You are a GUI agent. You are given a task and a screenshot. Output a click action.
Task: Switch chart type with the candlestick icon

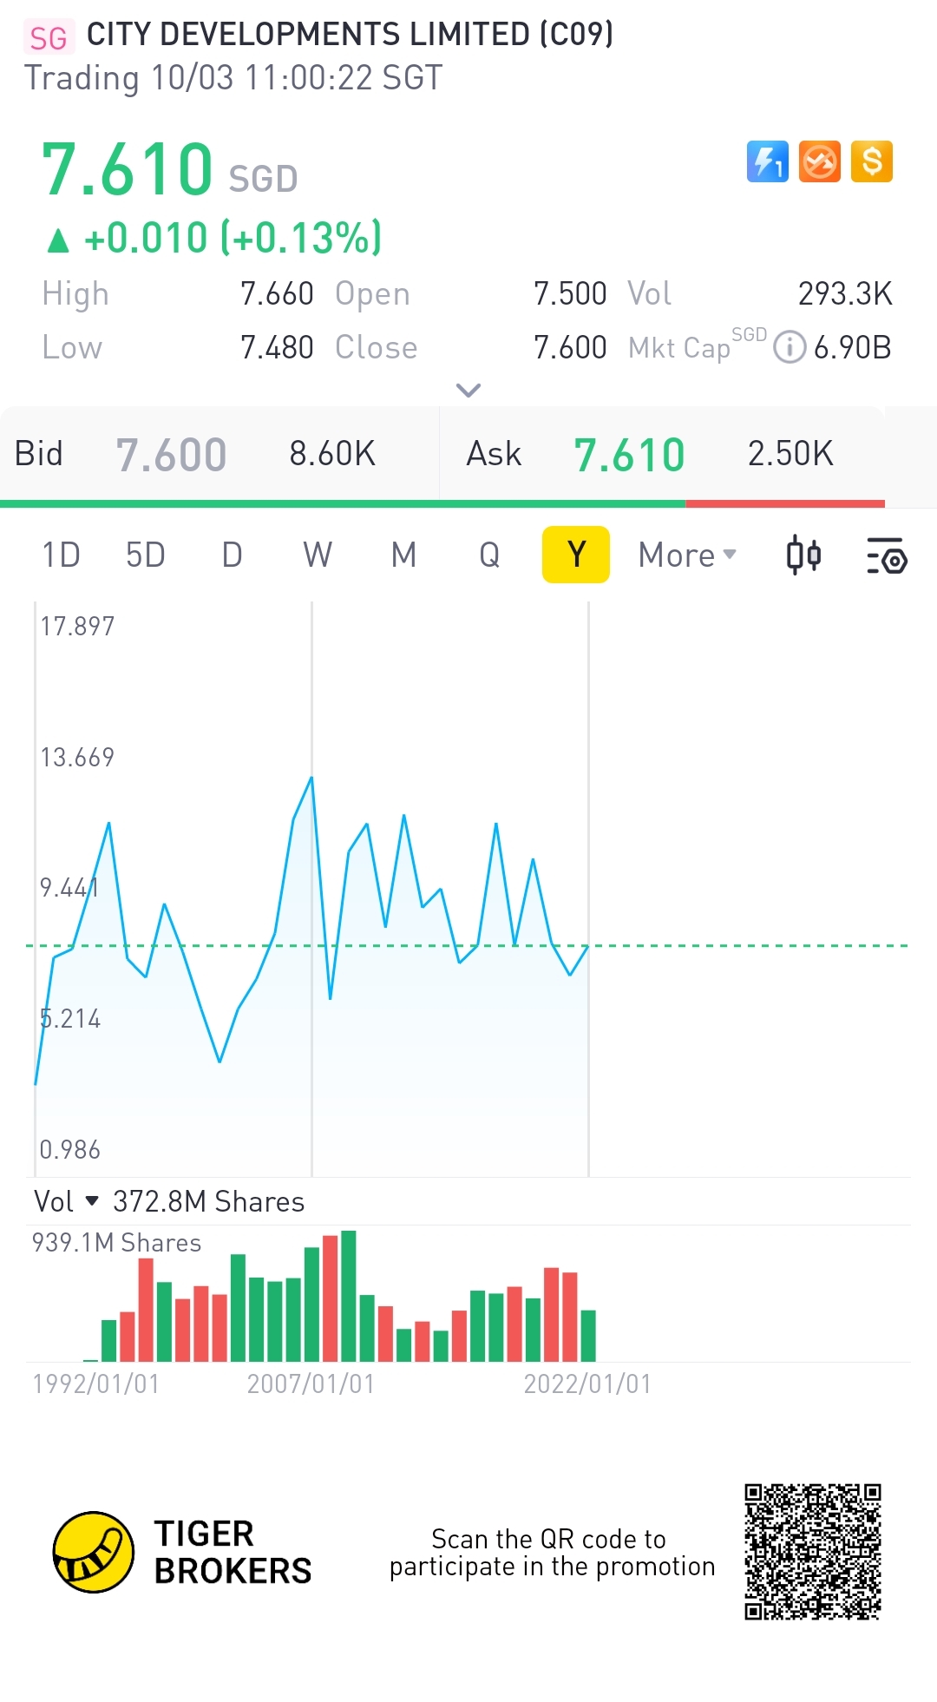(803, 555)
